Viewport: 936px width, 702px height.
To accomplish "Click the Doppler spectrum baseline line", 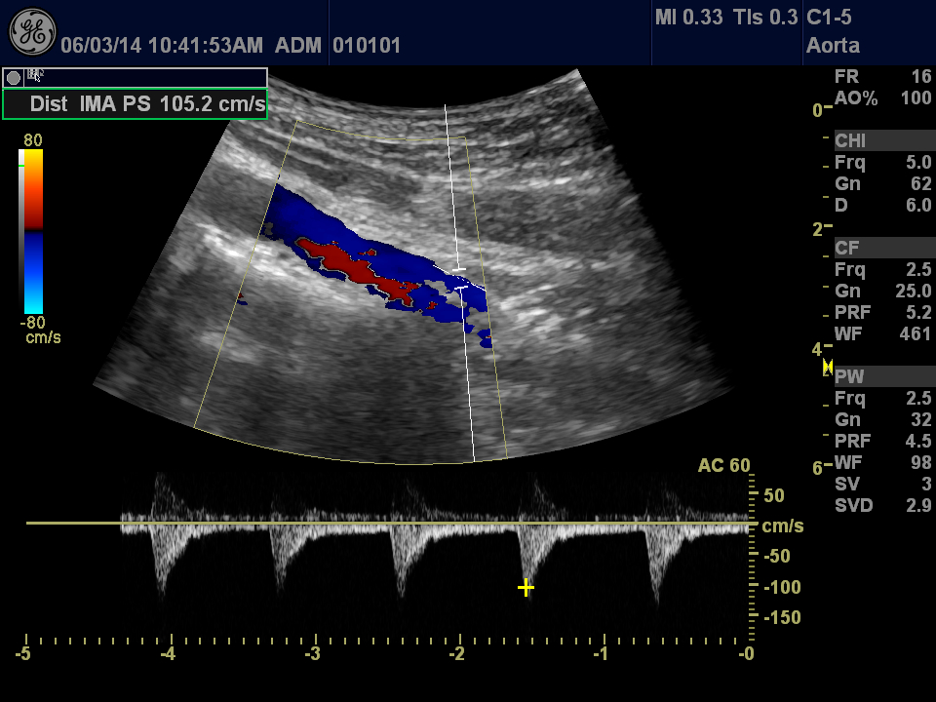I will coord(390,524).
